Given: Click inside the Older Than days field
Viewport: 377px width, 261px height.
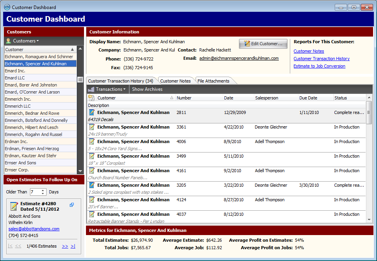Looking at the screenshot, I should [x=35, y=192].
